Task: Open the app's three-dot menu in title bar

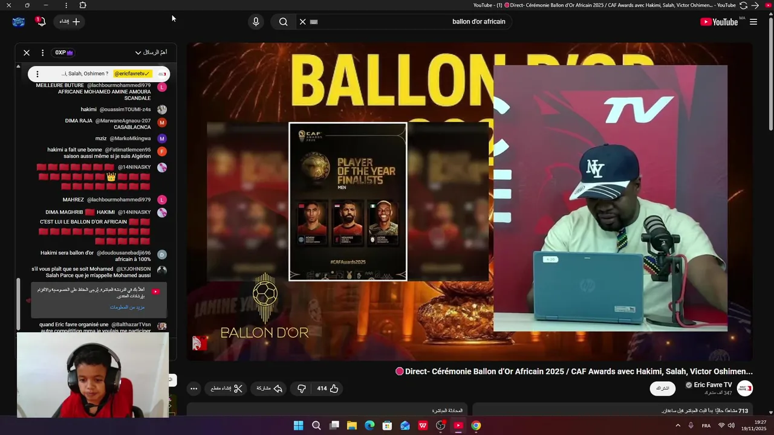Action: coord(66,5)
